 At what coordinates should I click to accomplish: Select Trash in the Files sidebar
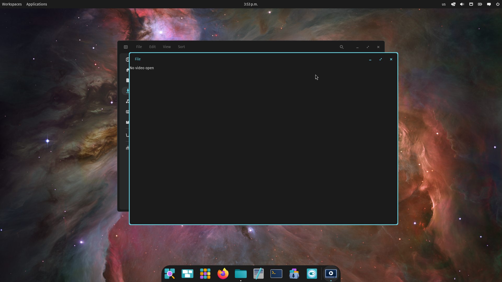(x=127, y=135)
